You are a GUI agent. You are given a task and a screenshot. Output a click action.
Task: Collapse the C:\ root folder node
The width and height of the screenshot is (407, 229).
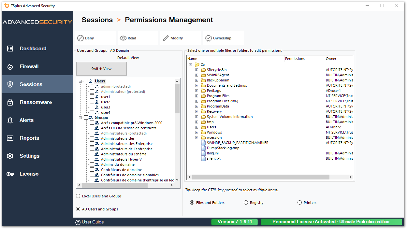pyautogui.click(x=190, y=64)
